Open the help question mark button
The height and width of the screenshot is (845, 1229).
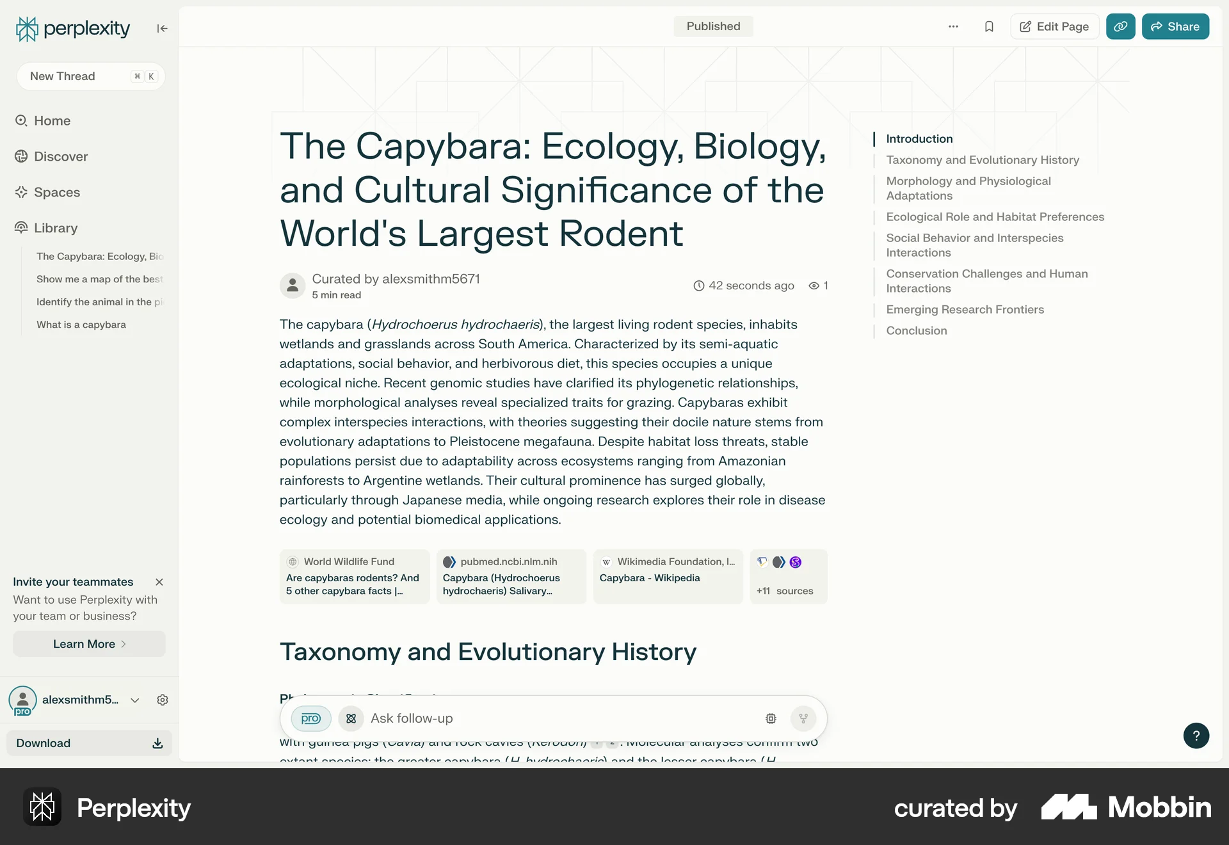pyautogui.click(x=1196, y=736)
